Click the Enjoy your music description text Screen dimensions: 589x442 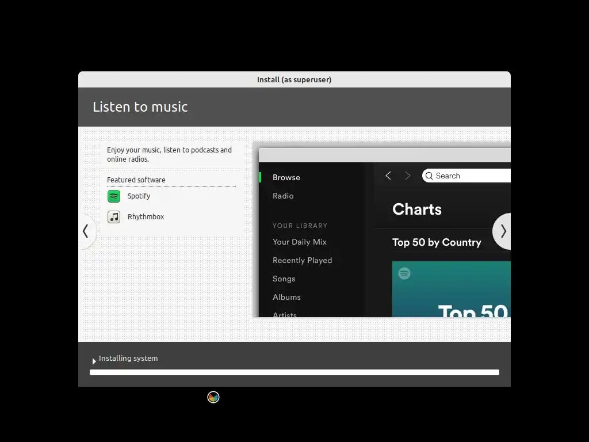point(170,154)
